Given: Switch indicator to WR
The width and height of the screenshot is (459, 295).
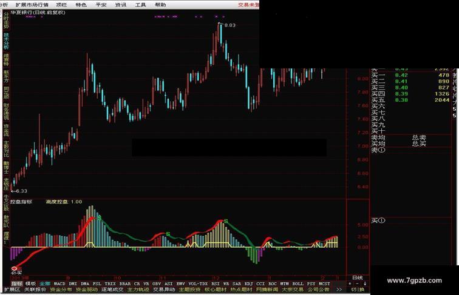Looking at the screenshot, I should pos(226,283).
